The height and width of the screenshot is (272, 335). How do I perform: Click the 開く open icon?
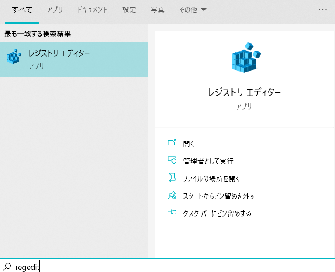coord(172,142)
